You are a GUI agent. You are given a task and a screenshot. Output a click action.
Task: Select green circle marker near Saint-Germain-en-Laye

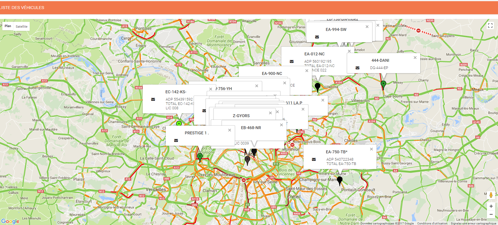pyautogui.click(x=179, y=124)
